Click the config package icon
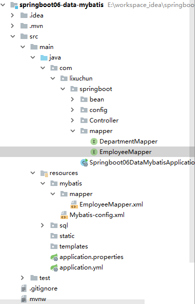 (x=83, y=109)
